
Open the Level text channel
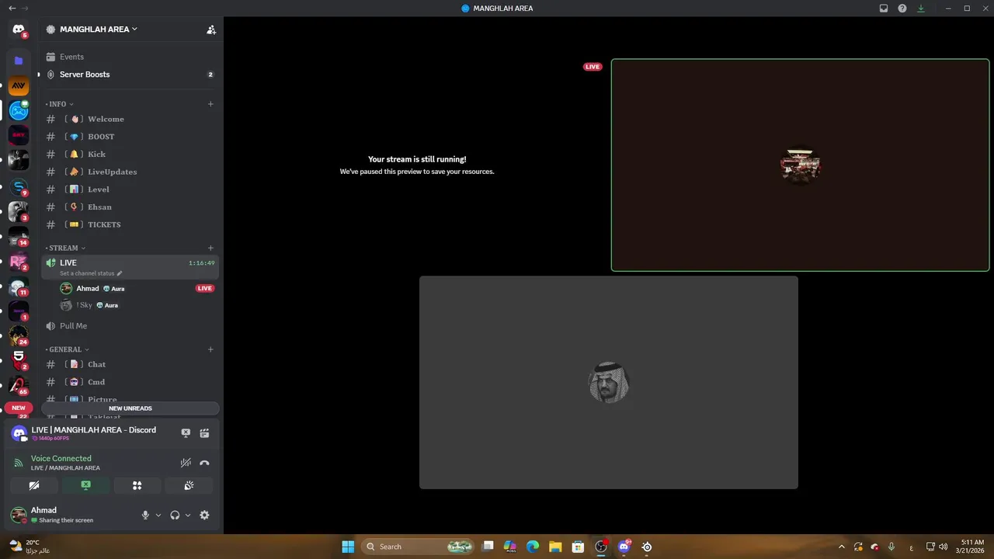130,189
